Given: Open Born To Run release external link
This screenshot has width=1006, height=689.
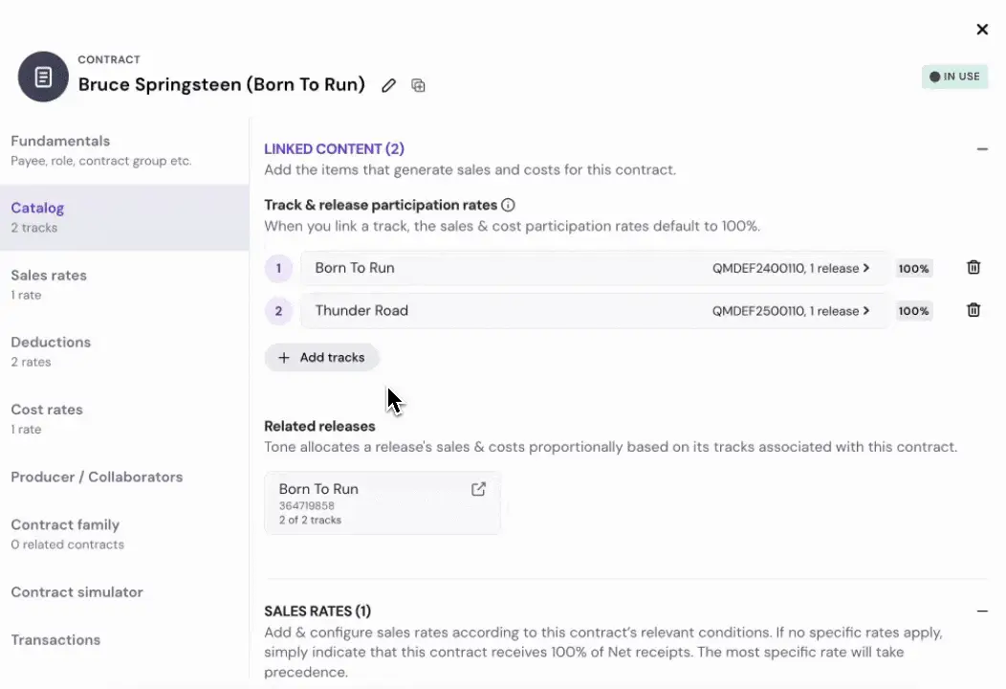Looking at the screenshot, I should pos(478,489).
